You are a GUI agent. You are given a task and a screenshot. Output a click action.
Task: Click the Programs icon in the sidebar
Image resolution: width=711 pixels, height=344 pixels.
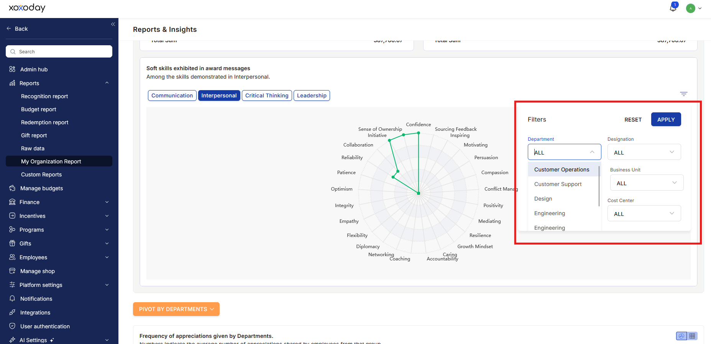click(12, 230)
